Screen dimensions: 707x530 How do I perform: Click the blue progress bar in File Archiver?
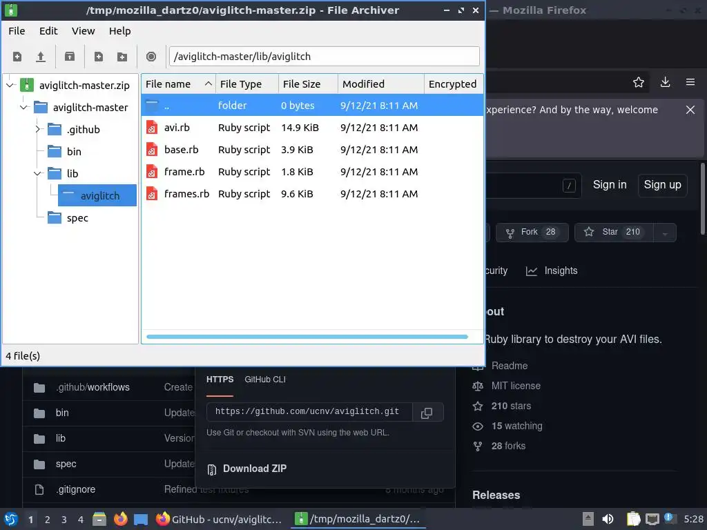click(307, 337)
